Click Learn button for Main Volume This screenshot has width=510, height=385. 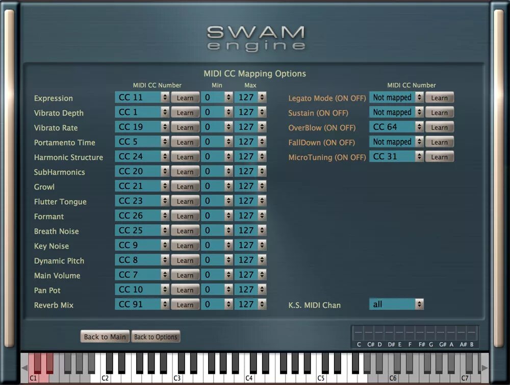[x=185, y=275]
